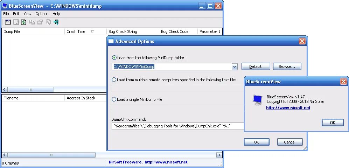Open Advanced Options toolbar icon
Image resolution: width=349 pixels, height=168 pixels.
(8, 22)
